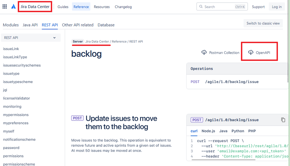Open Reference breadcrumb link

pos(119,41)
